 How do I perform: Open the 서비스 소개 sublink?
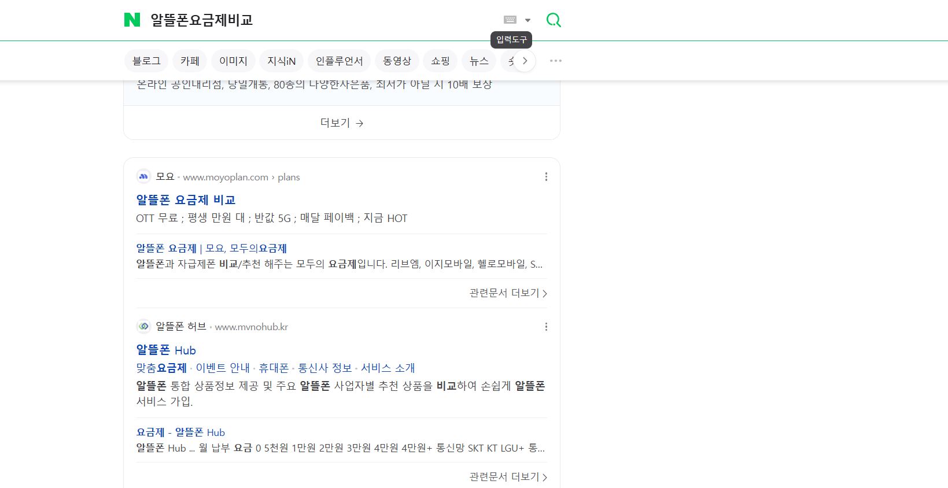388,368
